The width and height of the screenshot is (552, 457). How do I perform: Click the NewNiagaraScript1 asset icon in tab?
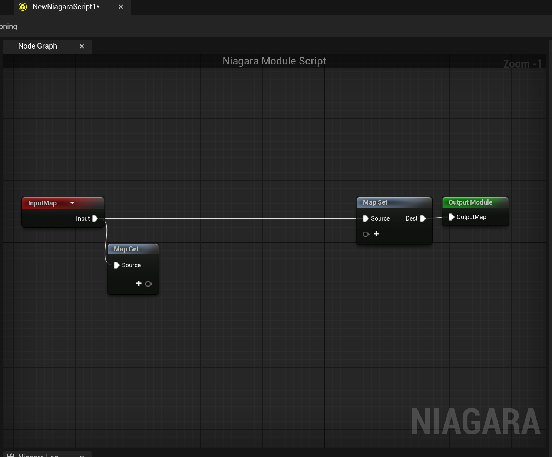(x=23, y=7)
